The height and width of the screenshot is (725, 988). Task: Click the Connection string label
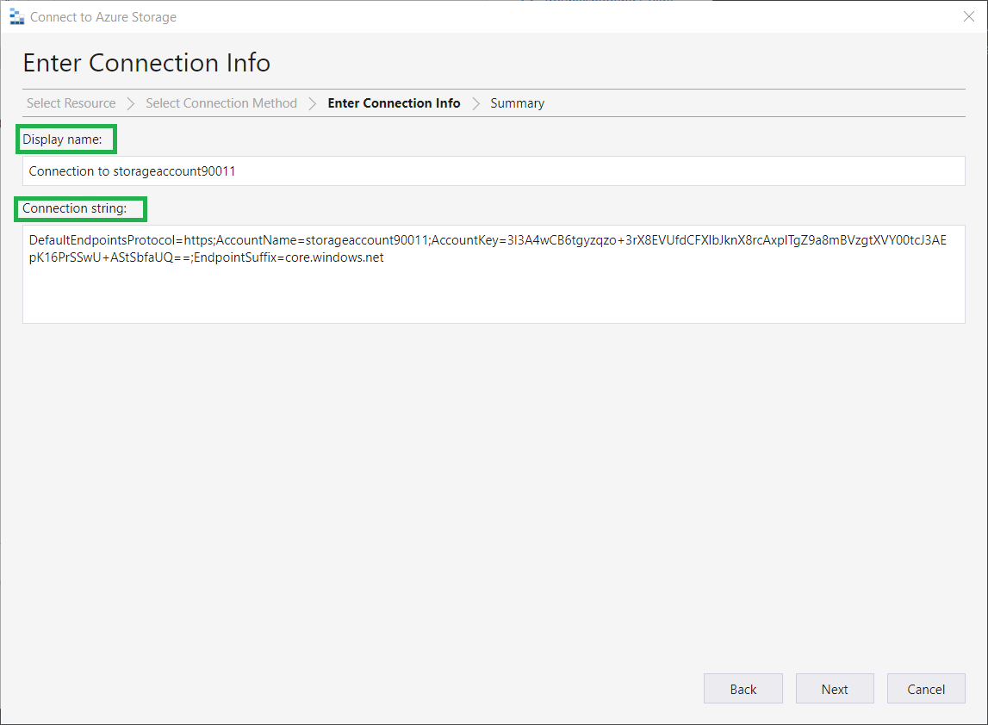(x=74, y=208)
